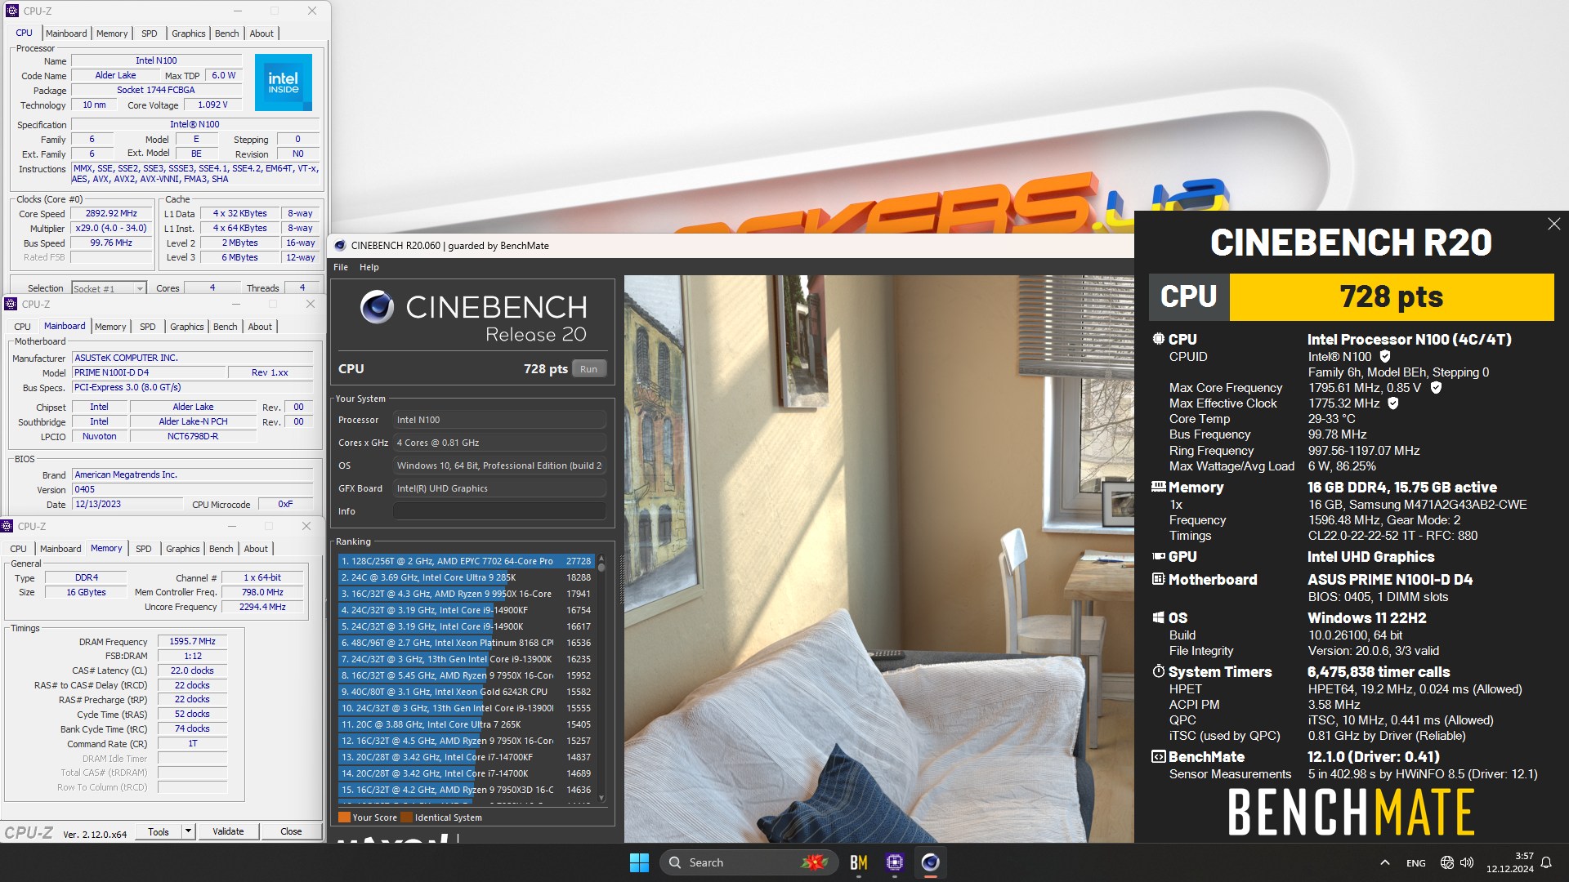Click the OS Windows icon in BenchMate panel
This screenshot has height=882, width=1569.
(1158, 617)
